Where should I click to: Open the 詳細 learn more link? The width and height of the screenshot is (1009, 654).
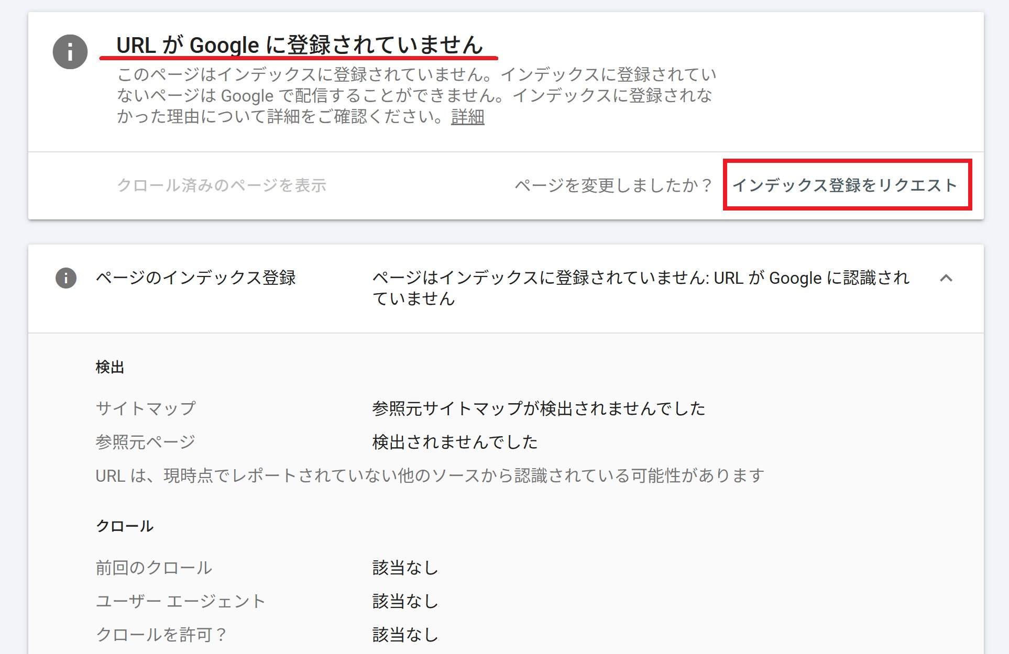coord(467,117)
